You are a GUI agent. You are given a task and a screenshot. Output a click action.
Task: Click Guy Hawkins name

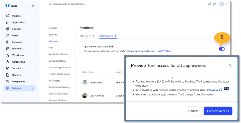pyautogui.click(x=97, y=96)
